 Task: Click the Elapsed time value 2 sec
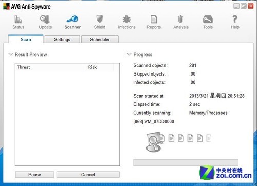coord(194,104)
